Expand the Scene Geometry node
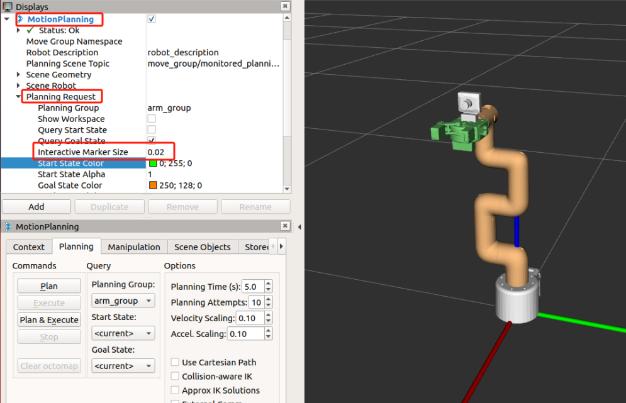626x403 pixels. 18,75
